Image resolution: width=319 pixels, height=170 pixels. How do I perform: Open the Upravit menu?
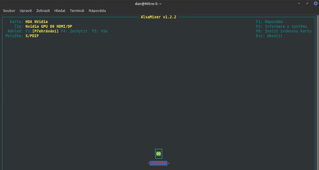coord(26,11)
